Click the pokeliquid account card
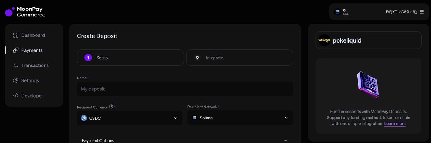431x143 pixels. click(368, 40)
